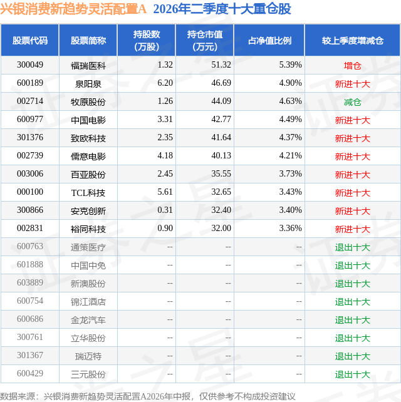Screen dimensions: 401x402
Task: Click the 占净值比例 column header
Action: tap(269, 41)
